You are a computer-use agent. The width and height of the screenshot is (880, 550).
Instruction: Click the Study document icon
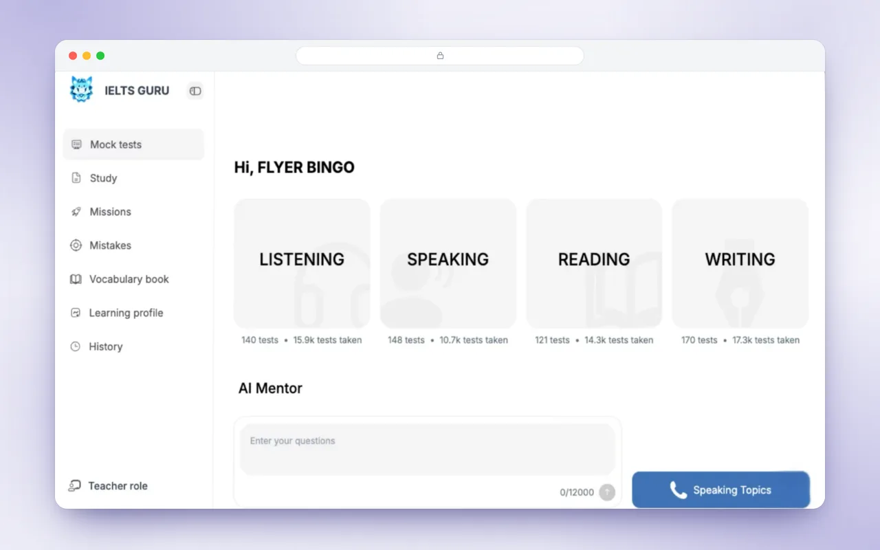click(76, 178)
